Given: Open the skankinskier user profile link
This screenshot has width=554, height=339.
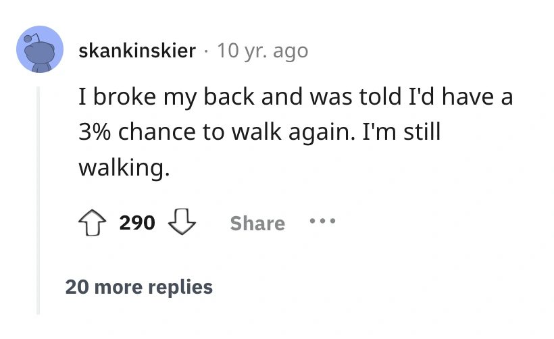Looking at the screenshot, I should 137,51.
